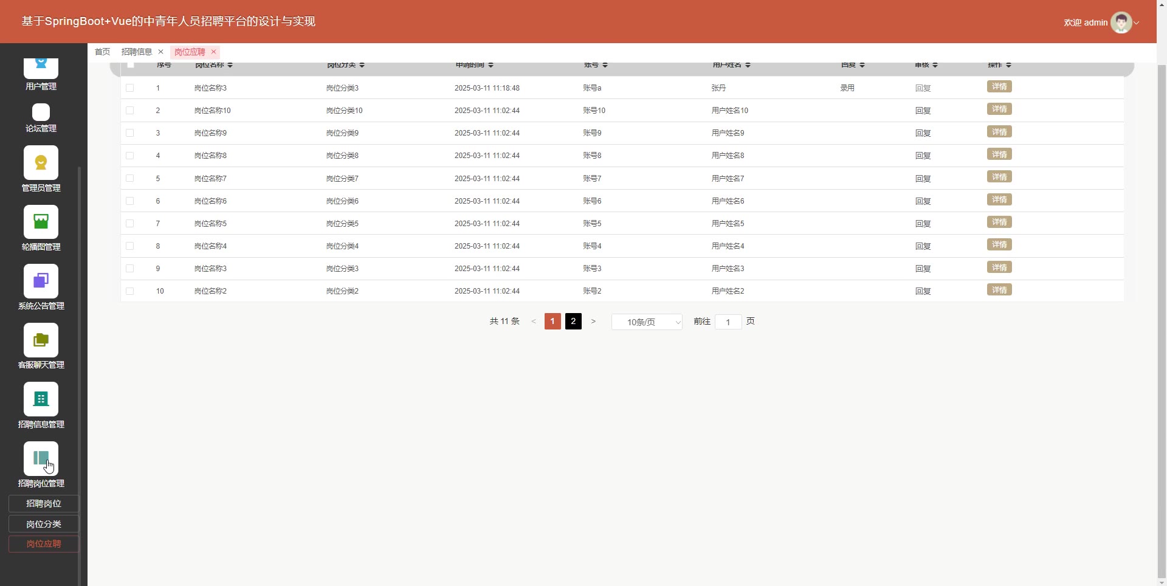Open the 客服聊天管理 sidebar icon
1167x586 pixels.
(x=41, y=340)
